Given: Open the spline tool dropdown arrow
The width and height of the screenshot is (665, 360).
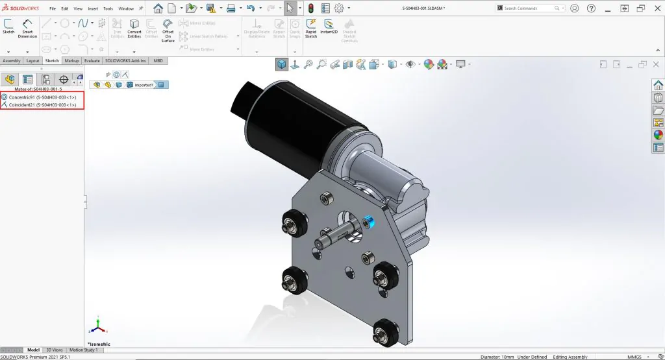Looking at the screenshot, I should click(x=92, y=23).
